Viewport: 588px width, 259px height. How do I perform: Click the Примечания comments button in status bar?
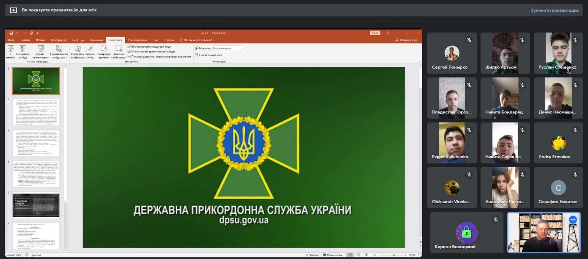tap(333, 255)
